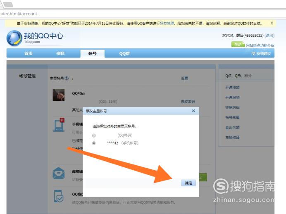
Task: Click the 我的QQ中心 title text
Action: (43, 36)
